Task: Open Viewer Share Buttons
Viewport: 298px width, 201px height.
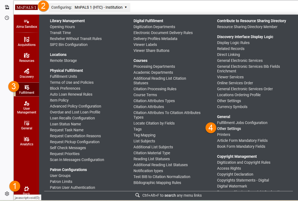Action: pyautogui.click(x=151, y=51)
